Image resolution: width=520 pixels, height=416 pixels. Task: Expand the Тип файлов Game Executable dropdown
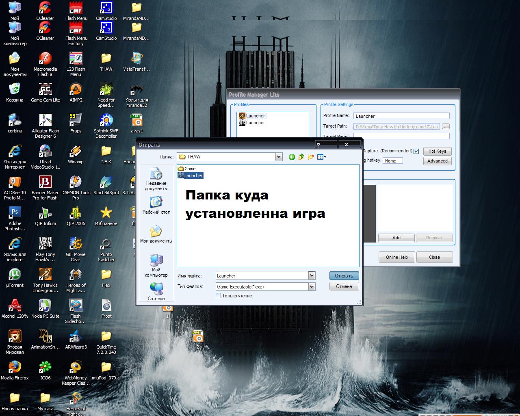click(x=312, y=286)
